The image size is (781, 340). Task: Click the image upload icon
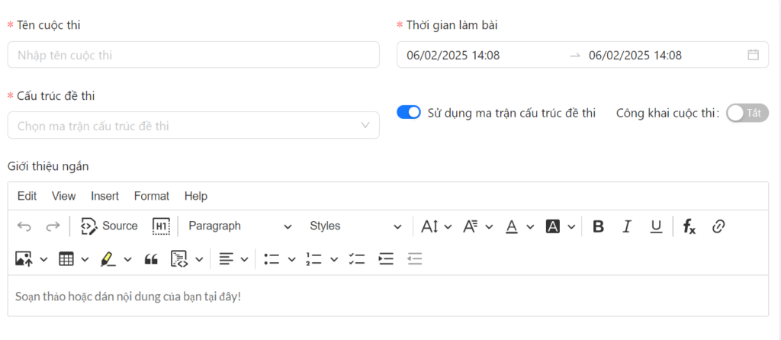click(x=24, y=259)
